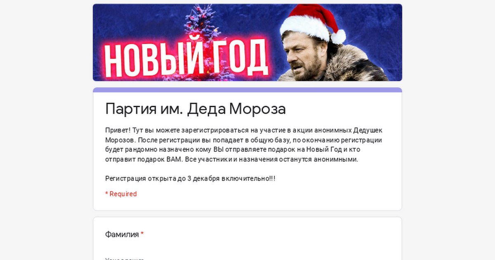495x260 pixels.
Task: Click the registration deadline line about 3 декабря
Action: tap(190, 179)
